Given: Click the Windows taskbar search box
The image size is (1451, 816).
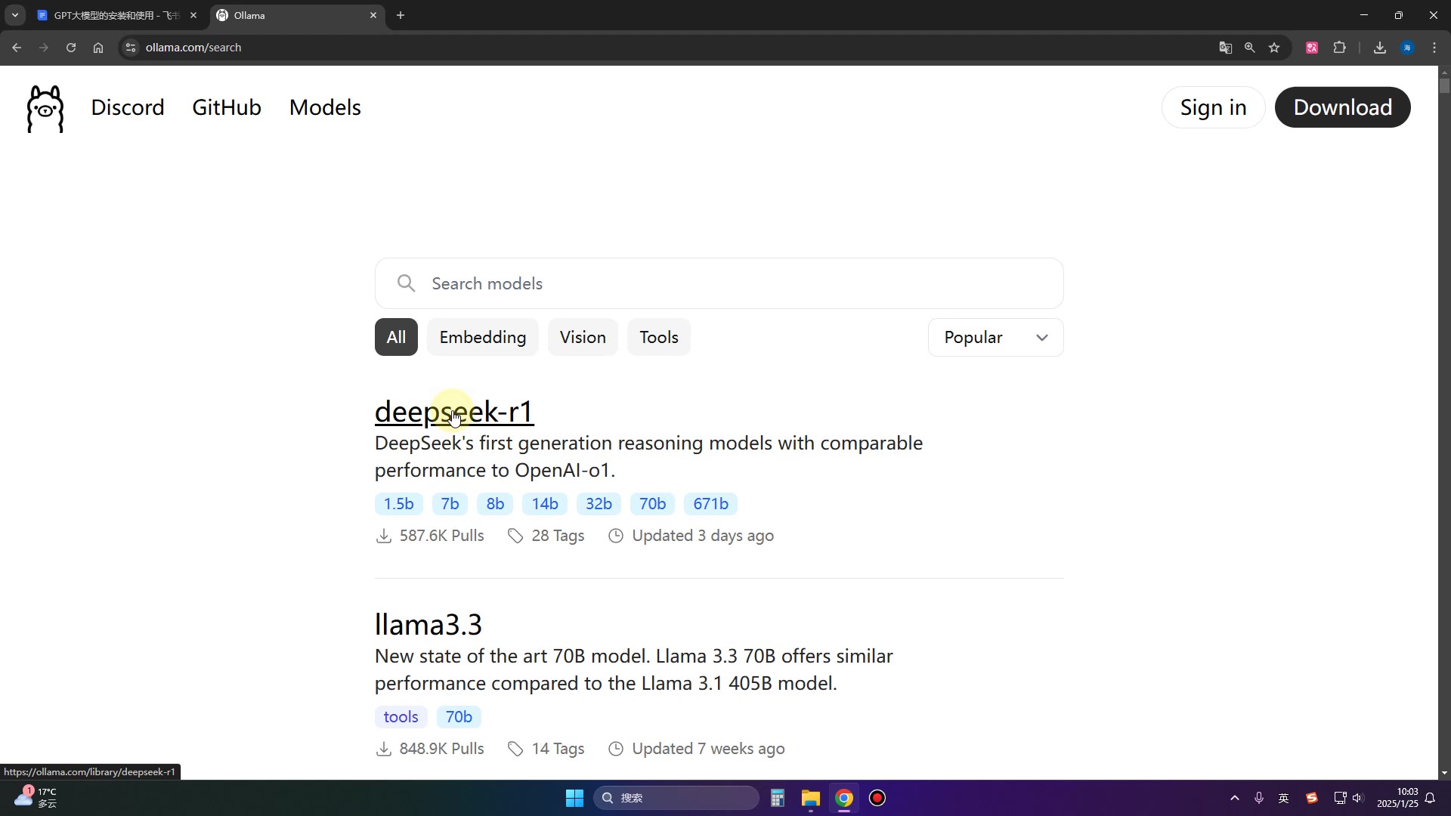Looking at the screenshot, I should (676, 798).
